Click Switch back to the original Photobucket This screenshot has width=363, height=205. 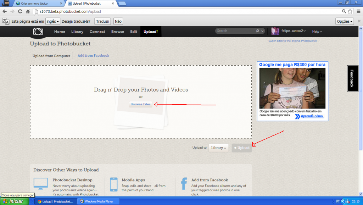(292, 41)
